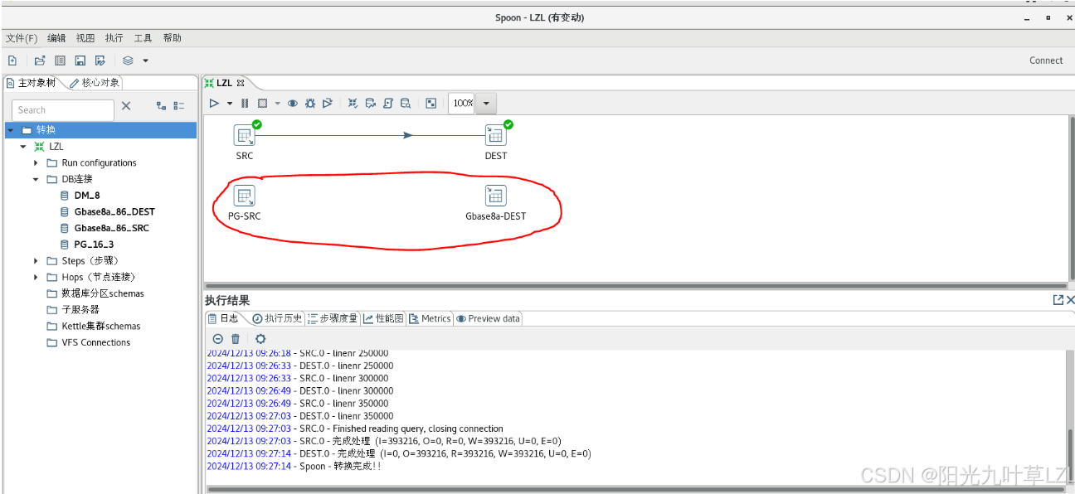Open the 编辑 menu
Viewport: 1075px width, 494px height.
[x=56, y=38]
